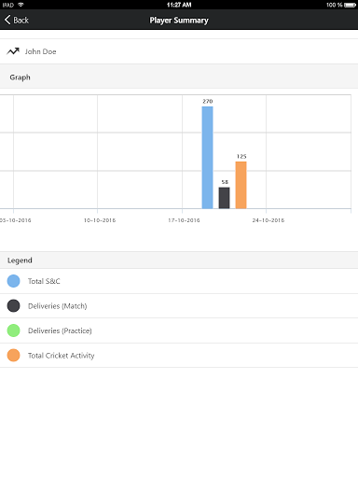The width and height of the screenshot is (358, 478).
Task: Select the Deliveries (Match) legend label
Action: click(x=58, y=306)
